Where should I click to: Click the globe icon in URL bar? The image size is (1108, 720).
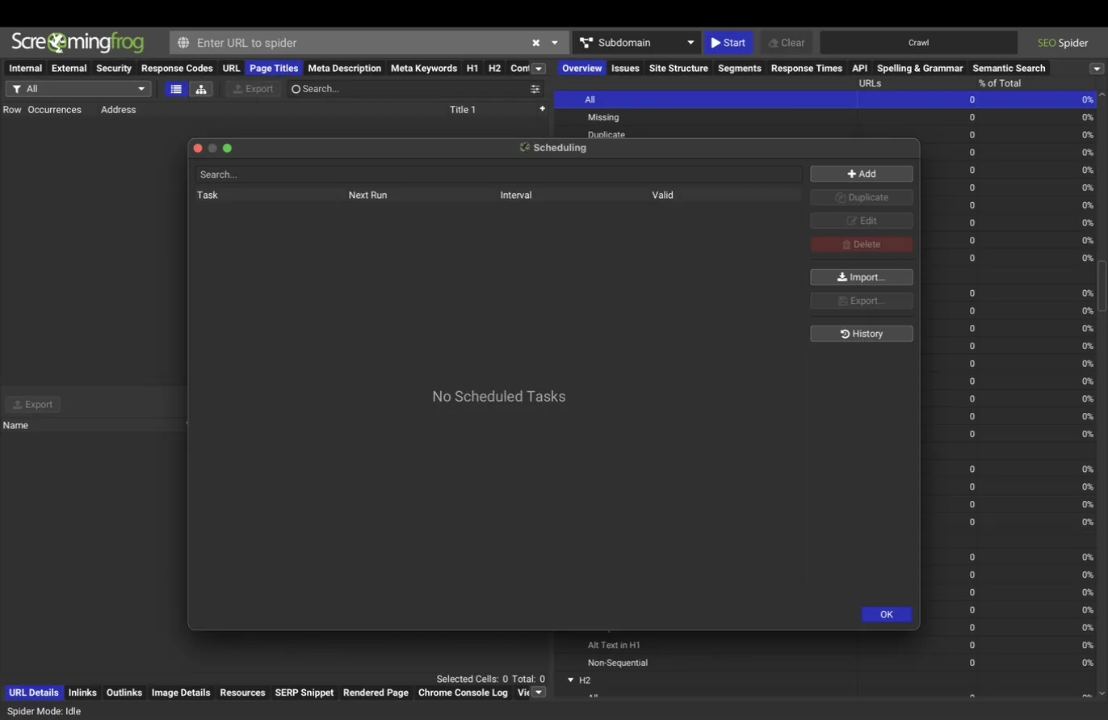click(183, 43)
